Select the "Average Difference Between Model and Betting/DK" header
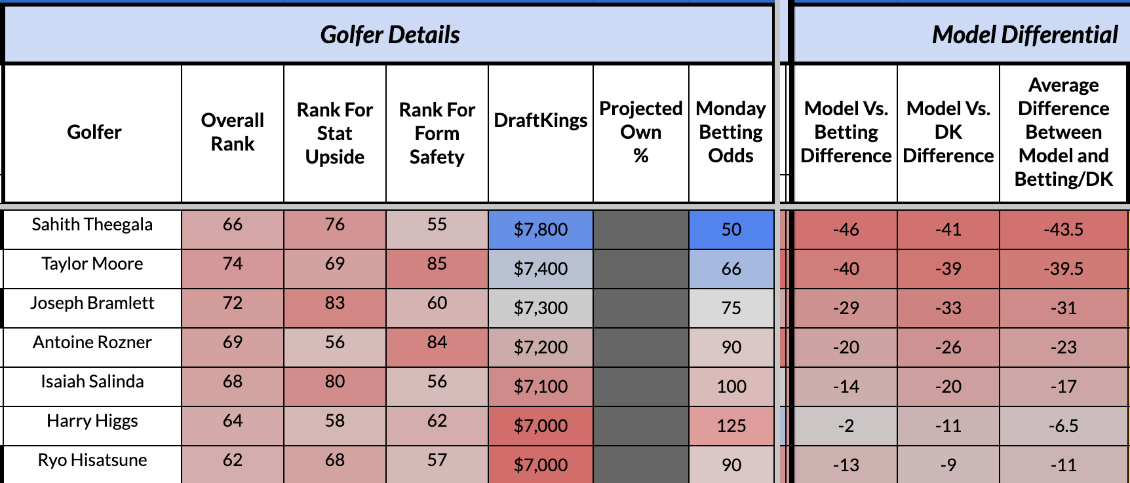 click(1063, 132)
